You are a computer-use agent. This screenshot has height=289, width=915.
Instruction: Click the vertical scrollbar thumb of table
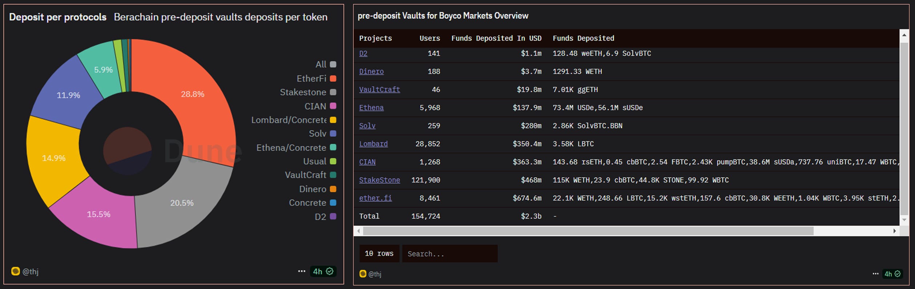click(x=904, y=129)
